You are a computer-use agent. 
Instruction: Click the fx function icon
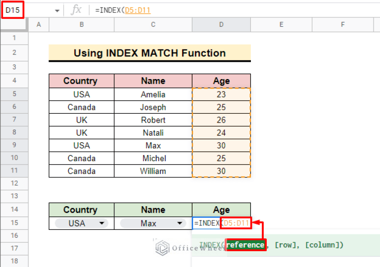pos(76,10)
